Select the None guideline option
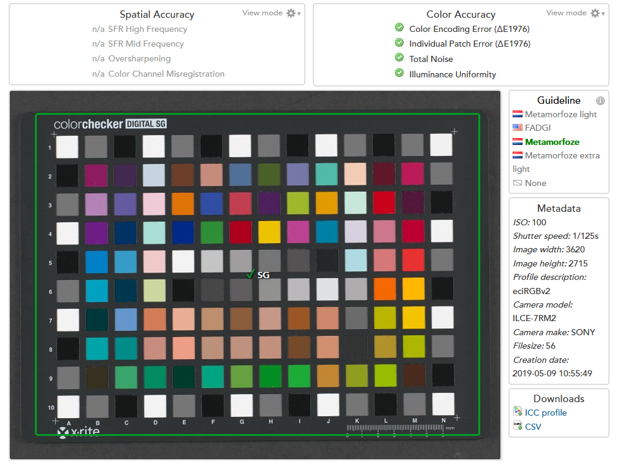 pos(535,183)
